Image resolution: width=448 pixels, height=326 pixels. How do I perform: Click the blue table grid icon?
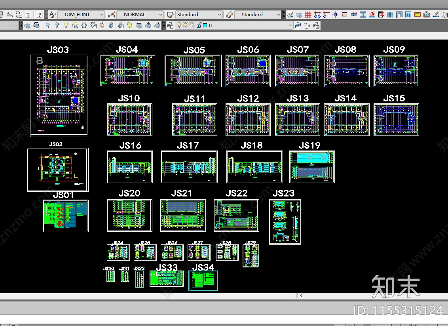[x=363, y=15]
